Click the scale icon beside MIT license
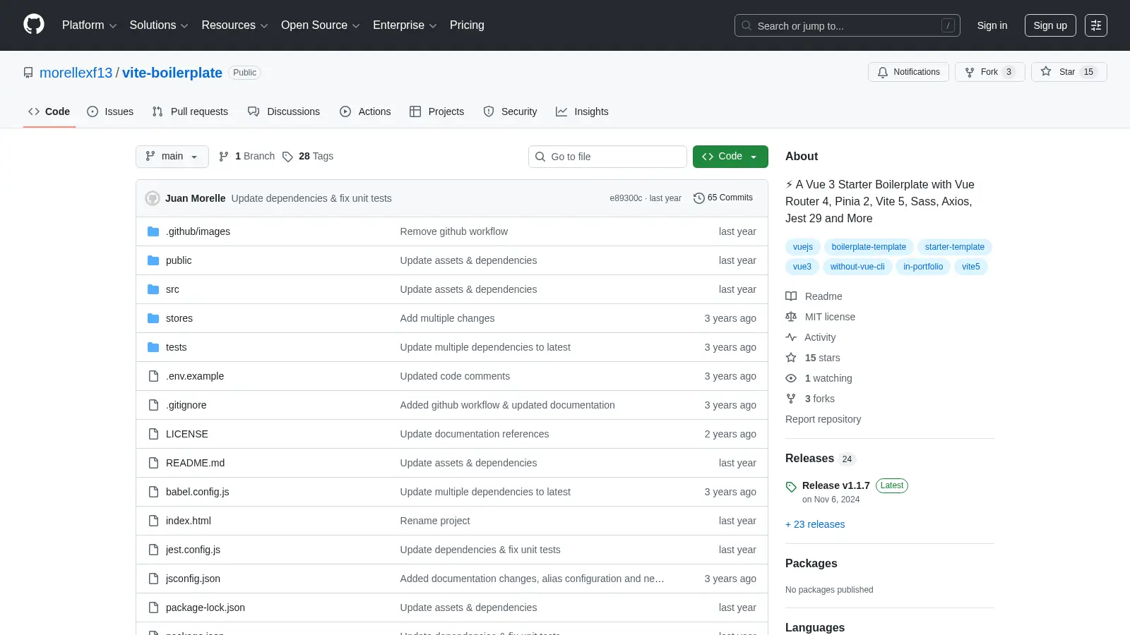 (x=791, y=317)
